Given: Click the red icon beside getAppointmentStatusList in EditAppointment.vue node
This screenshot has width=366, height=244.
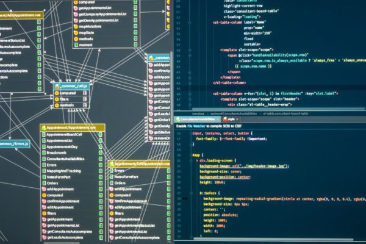Looking at the screenshot, I should tap(112, 226).
